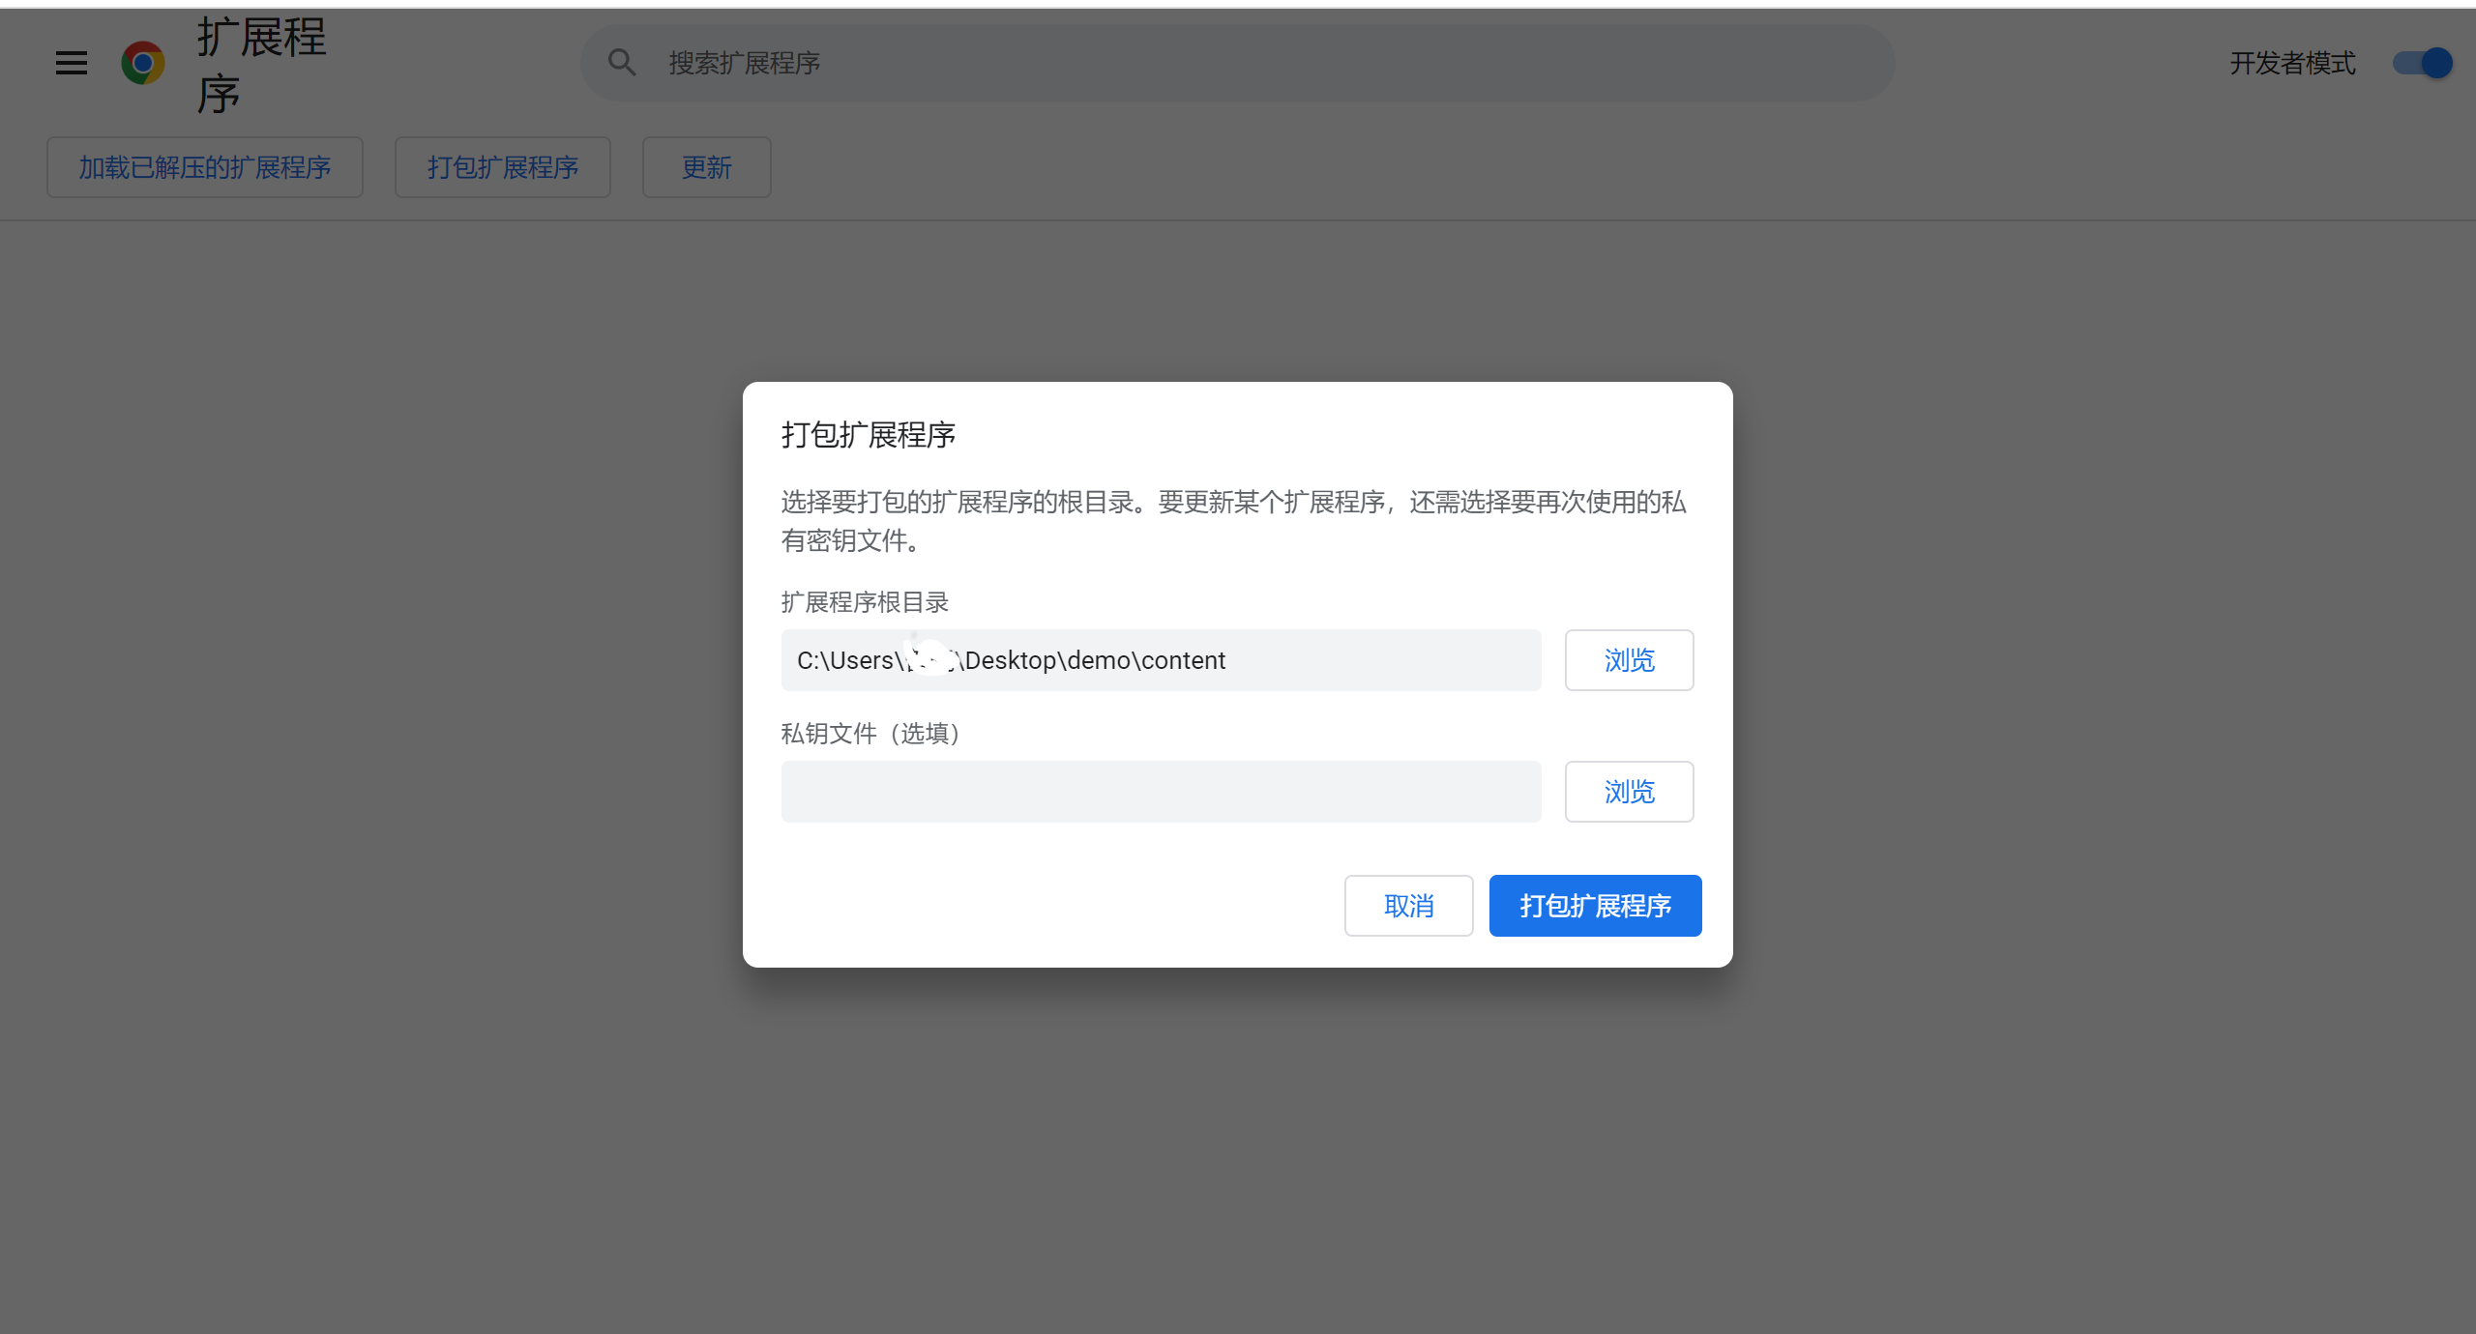Click the search magnifier icon

(622, 62)
